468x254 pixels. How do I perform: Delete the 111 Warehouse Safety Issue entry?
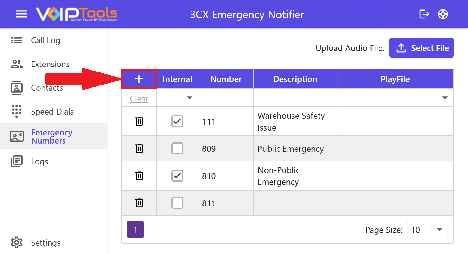[x=139, y=121]
